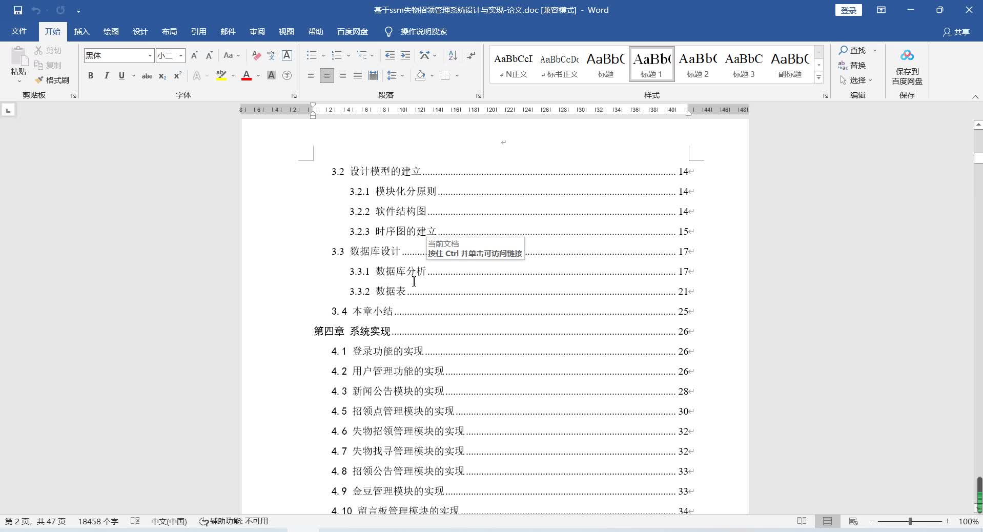The image size is (983, 532).
Task: Click the Format Painter brush icon
Action: 39,80
